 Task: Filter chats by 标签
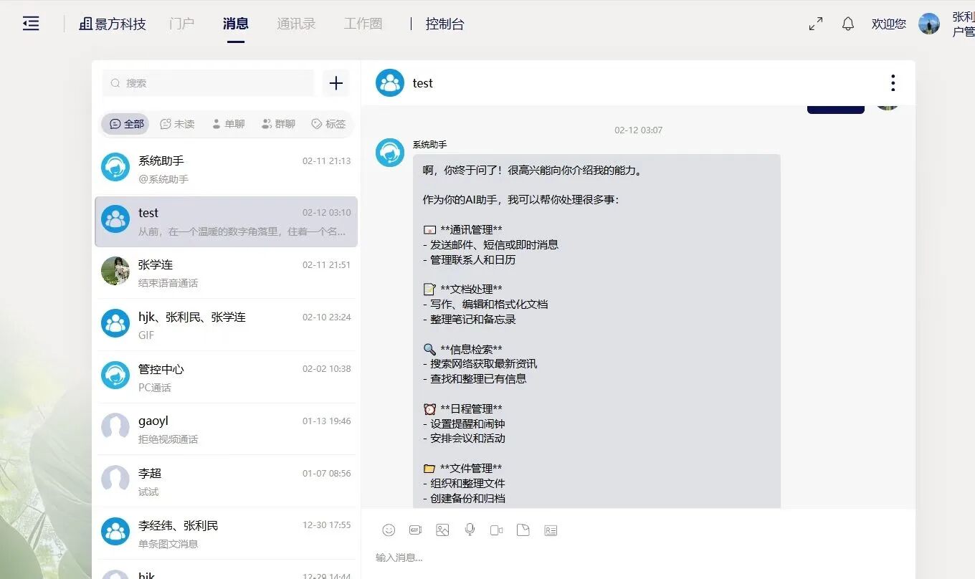click(328, 124)
